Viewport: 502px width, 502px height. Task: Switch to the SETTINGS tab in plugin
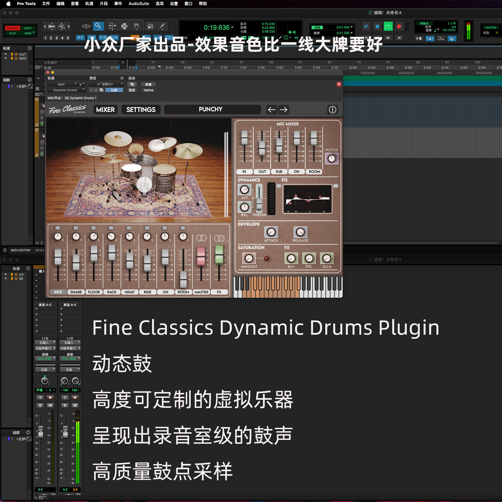pos(141,110)
